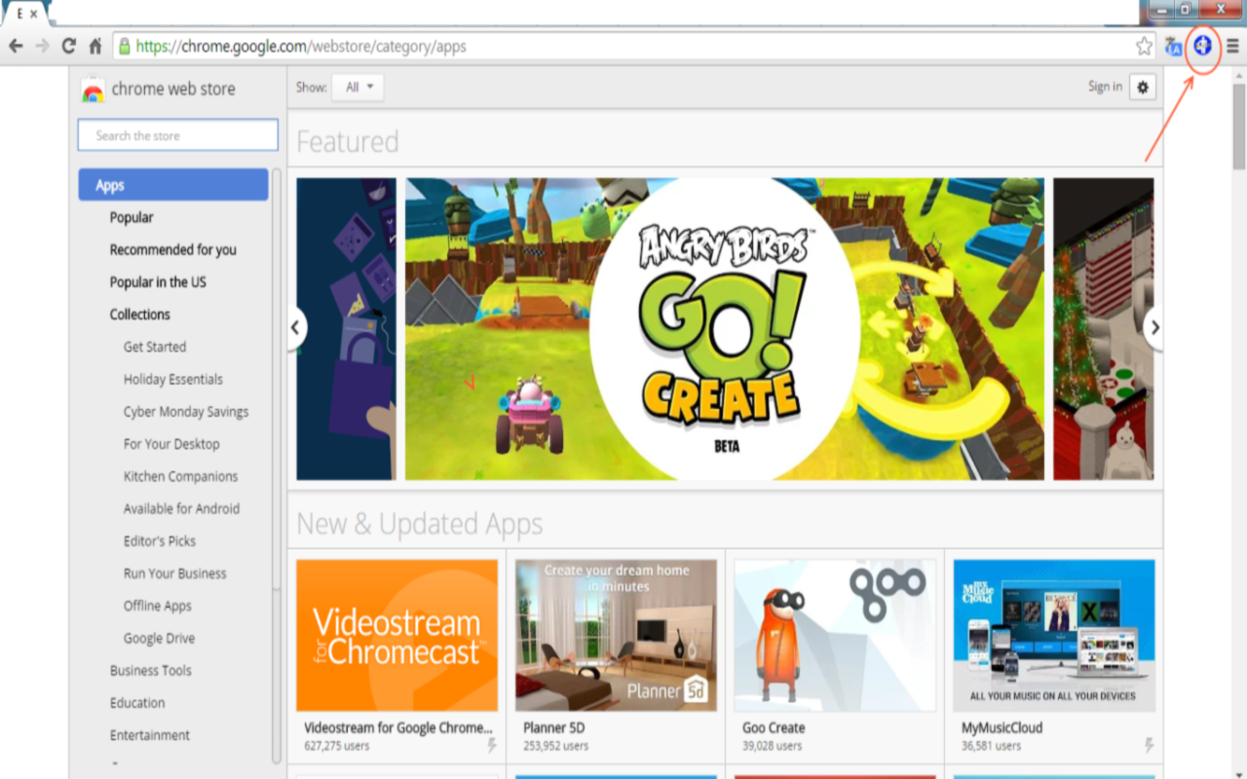The image size is (1247, 779).
Task: Expand the Show All filter dropdown
Action: pyautogui.click(x=358, y=87)
